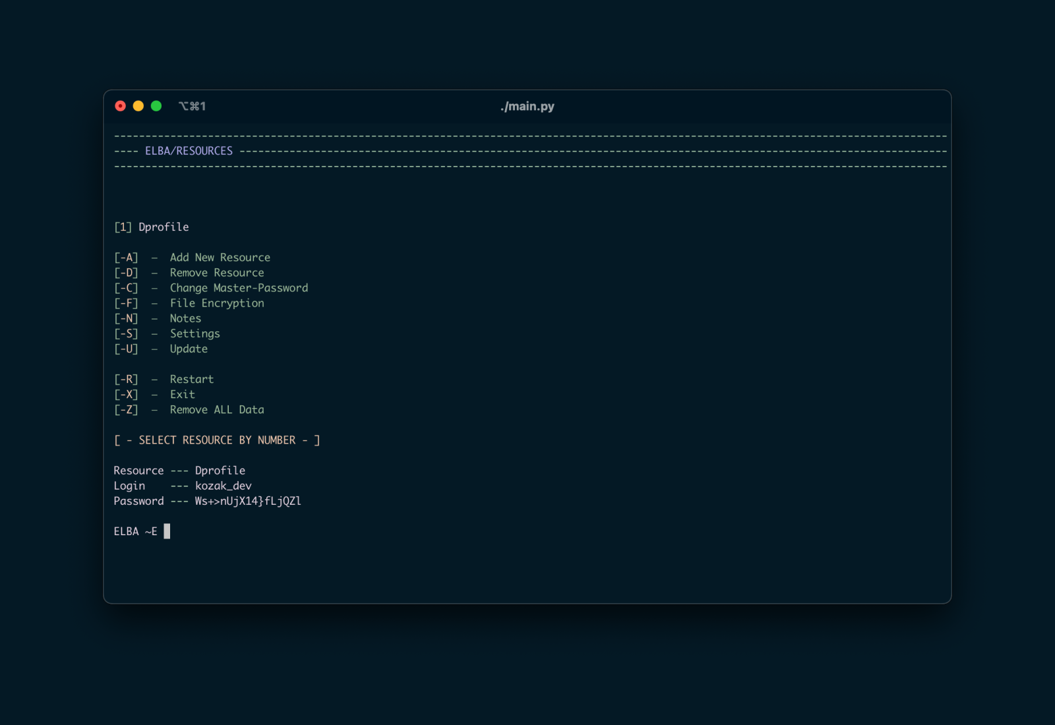Click the Remove ALL Data option

(x=216, y=410)
